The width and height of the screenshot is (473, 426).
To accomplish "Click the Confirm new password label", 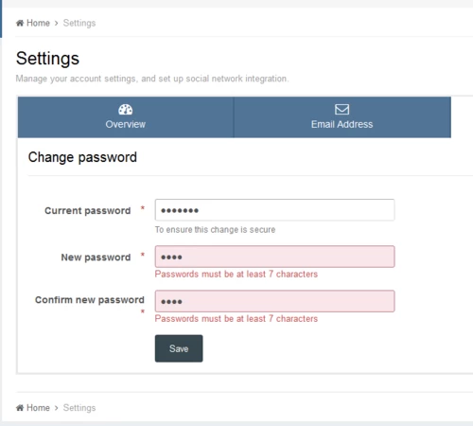I will tap(90, 300).
